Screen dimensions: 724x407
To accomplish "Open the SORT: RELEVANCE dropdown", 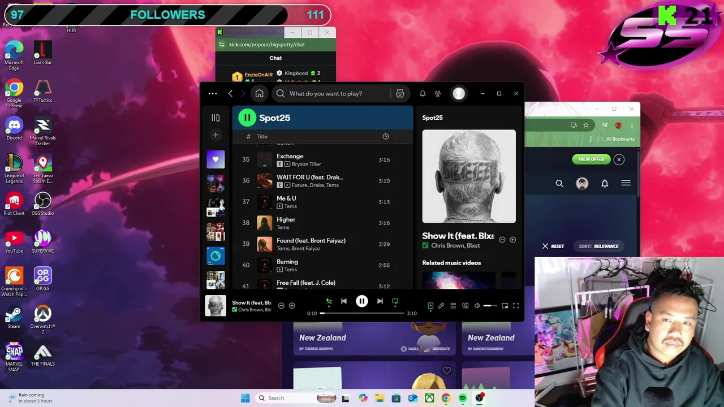I will (x=598, y=246).
